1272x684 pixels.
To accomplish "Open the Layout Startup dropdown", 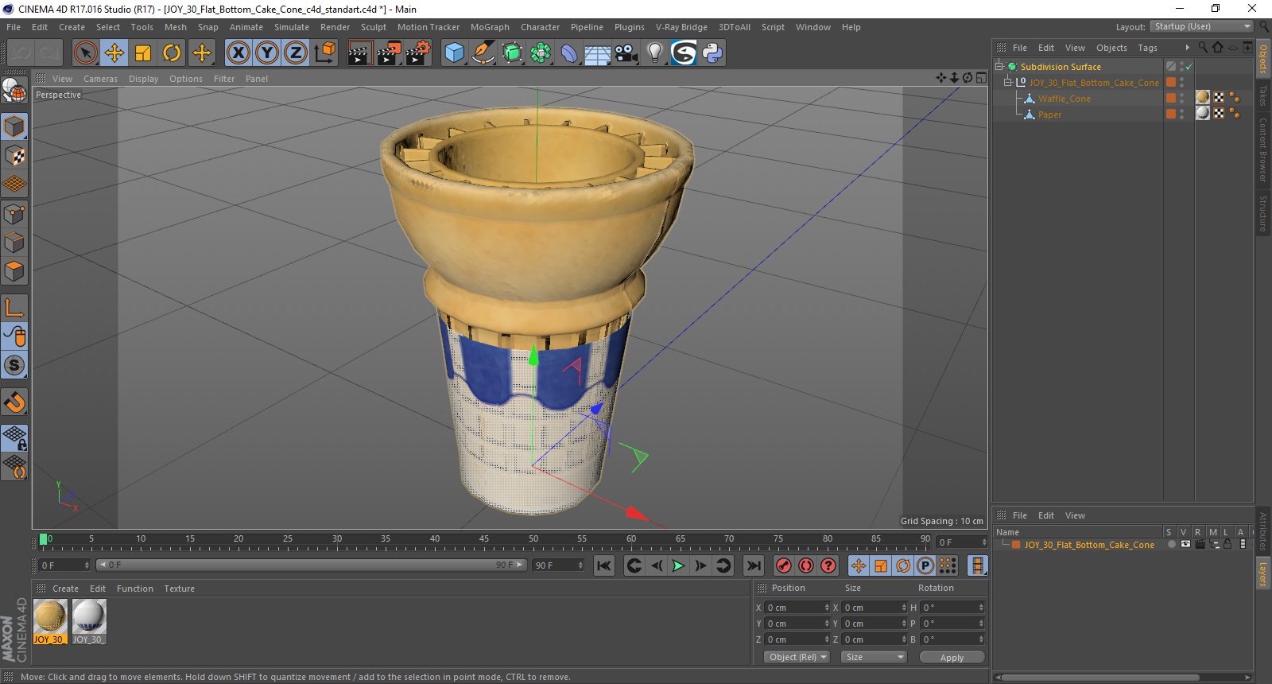I will click(1202, 26).
